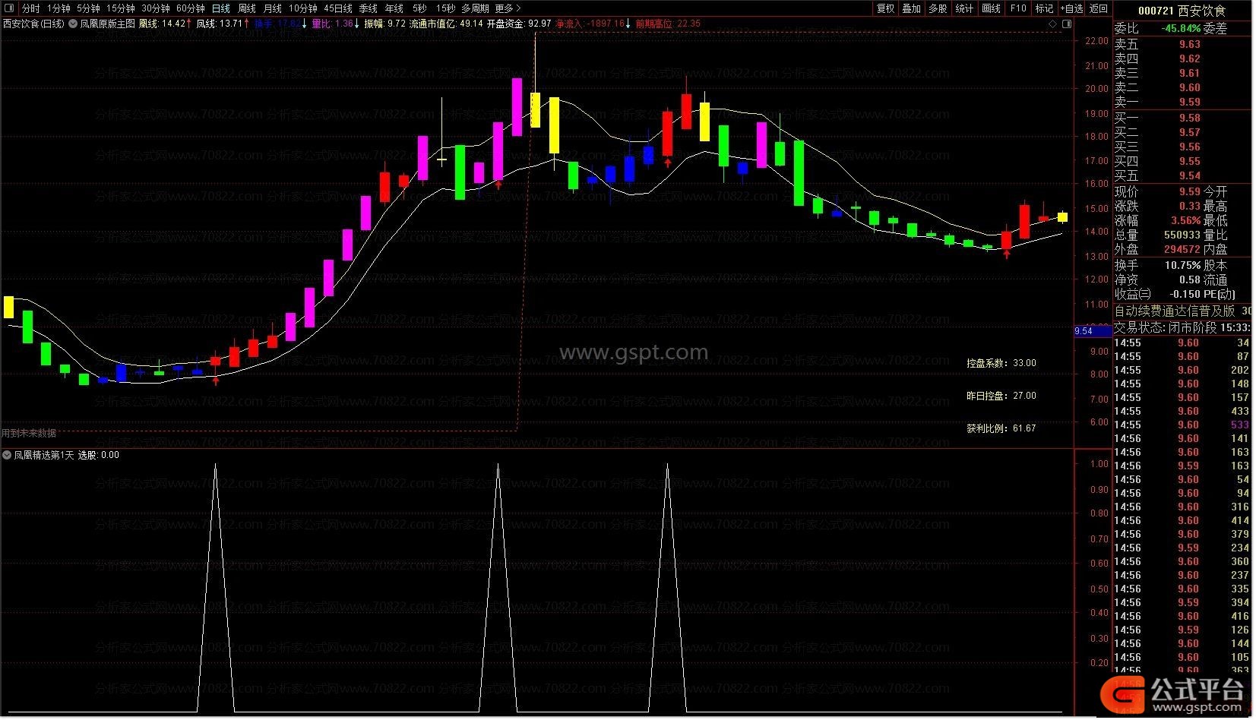Select the 5分钟 period
This screenshot has width=1256, height=720.
pyautogui.click(x=88, y=8)
